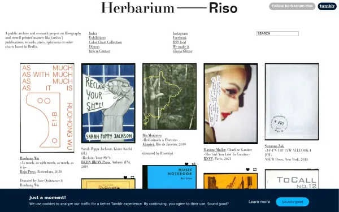
Task: Open the Bia Monteiro artist link
Action: (x=152, y=136)
